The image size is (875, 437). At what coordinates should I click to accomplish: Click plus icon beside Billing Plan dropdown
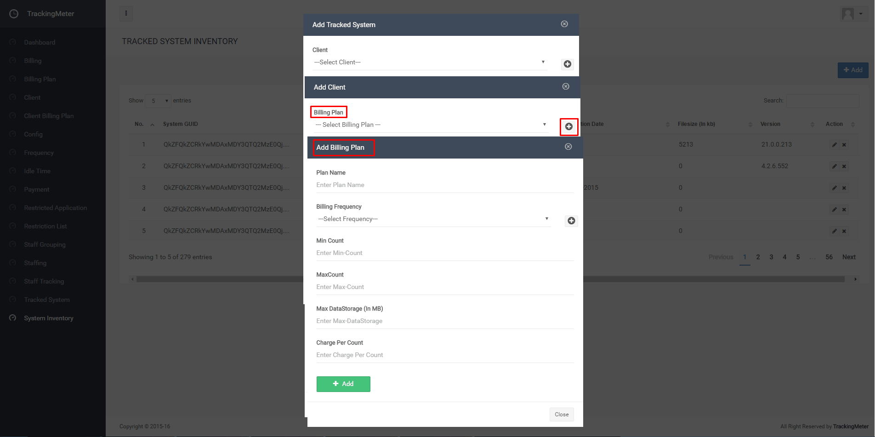pyautogui.click(x=568, y=126)
